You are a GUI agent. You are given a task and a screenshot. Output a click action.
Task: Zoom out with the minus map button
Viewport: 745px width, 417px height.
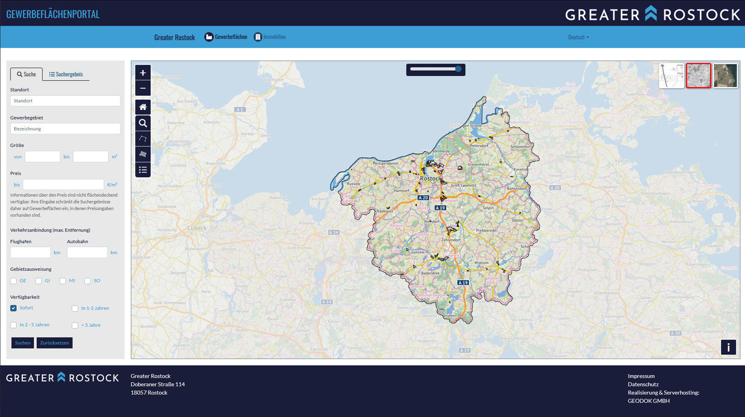tap(143, 88)
